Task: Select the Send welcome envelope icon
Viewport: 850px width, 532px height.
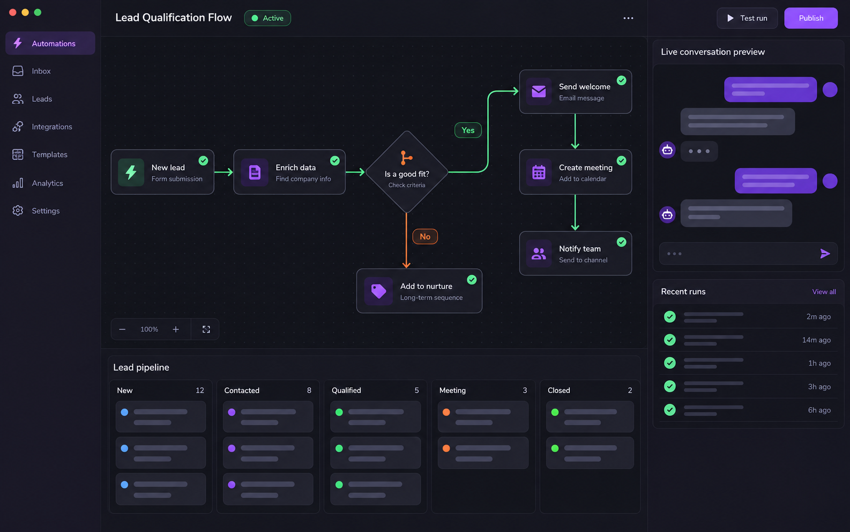Action: point(539,92)
